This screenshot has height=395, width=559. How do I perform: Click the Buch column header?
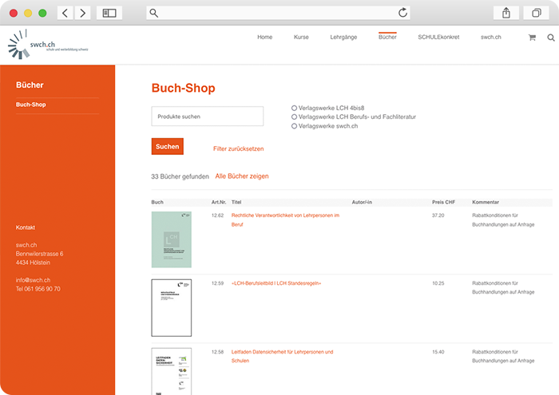(x=157, y=202)
